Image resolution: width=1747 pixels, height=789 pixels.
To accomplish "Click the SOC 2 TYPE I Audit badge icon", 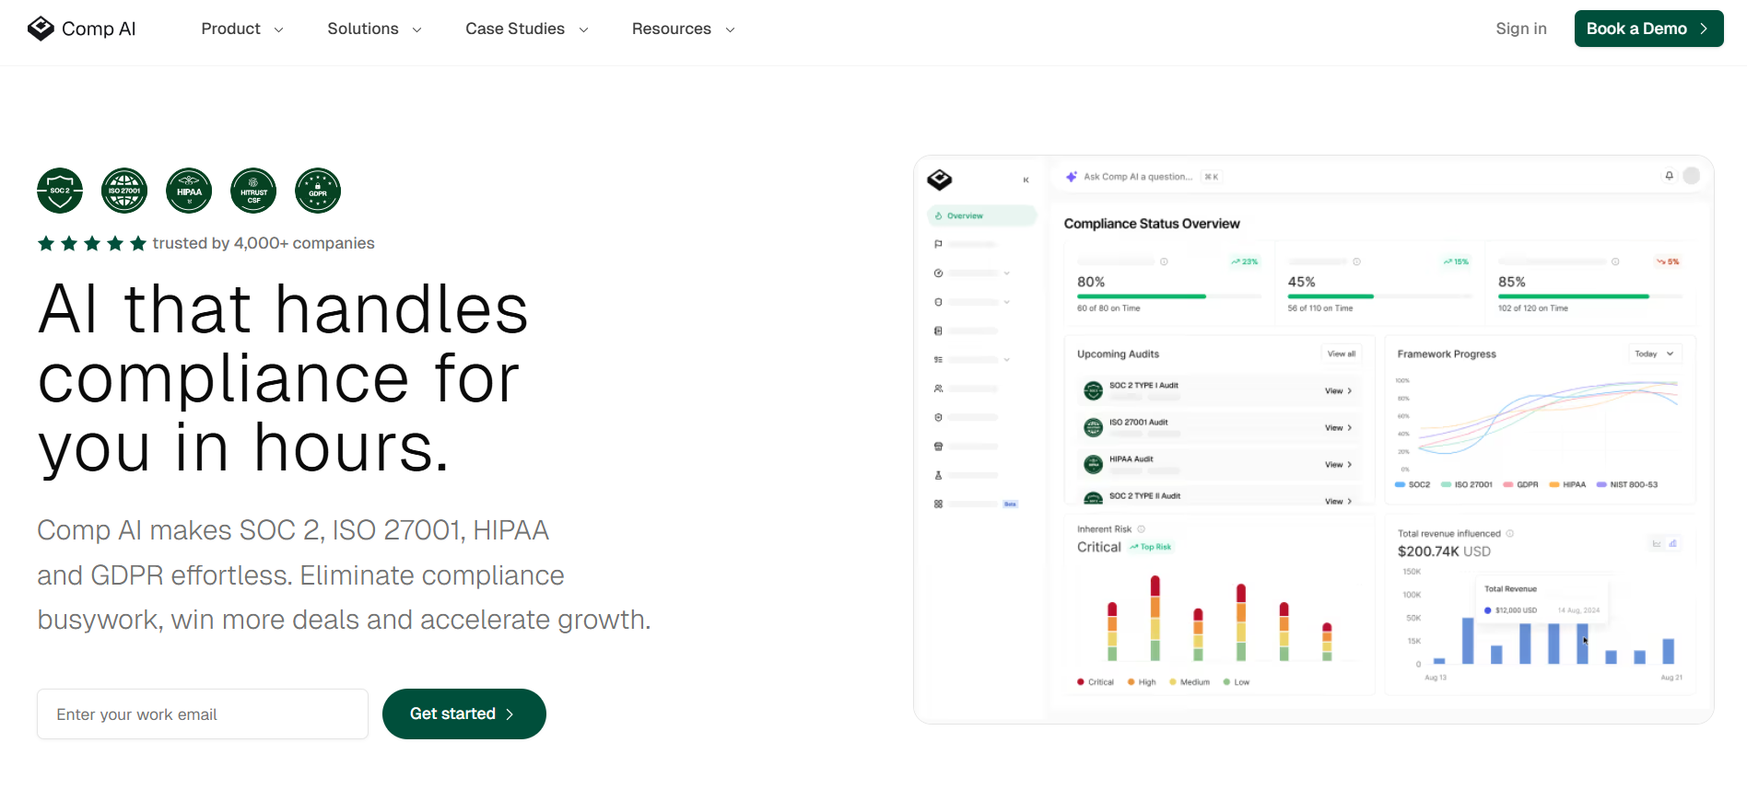I will (x=1093, y=390).
